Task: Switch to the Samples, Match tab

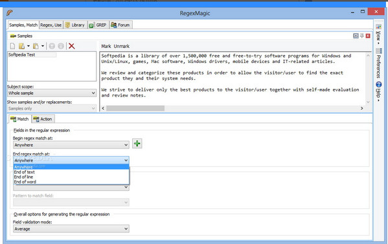Action: [23, 25]
